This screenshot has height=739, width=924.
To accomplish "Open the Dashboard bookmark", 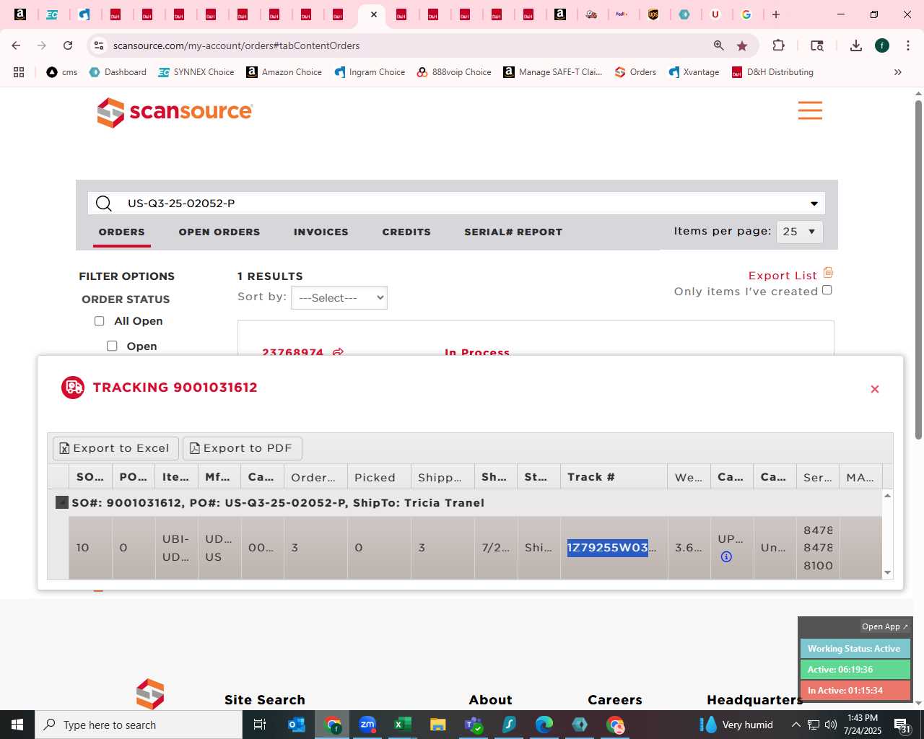I will tap(118, 72).
